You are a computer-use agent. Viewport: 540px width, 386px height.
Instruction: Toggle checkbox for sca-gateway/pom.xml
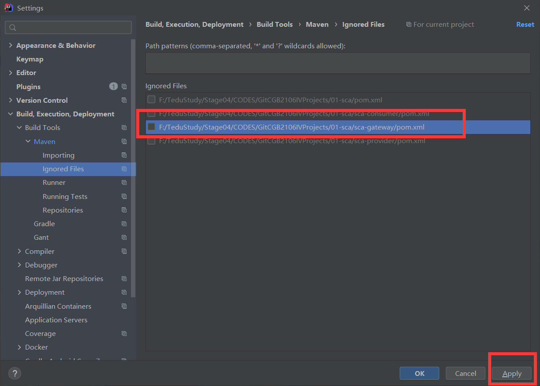click(151, 127)
